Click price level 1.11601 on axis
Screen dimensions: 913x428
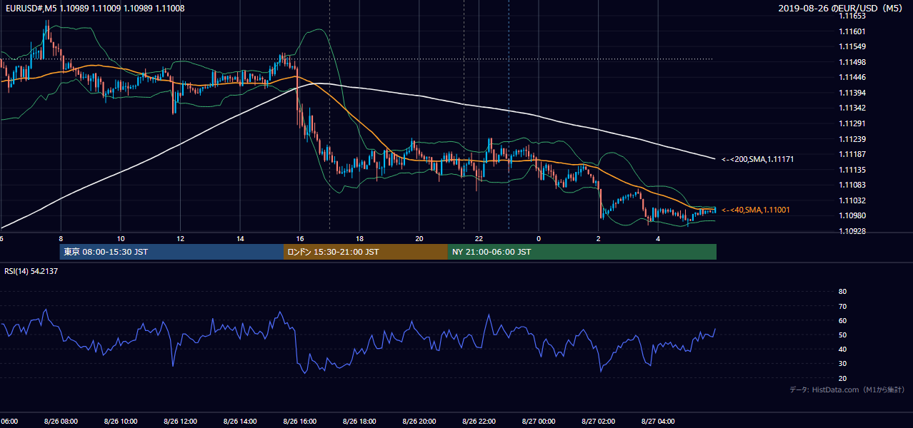coord(852,31)
